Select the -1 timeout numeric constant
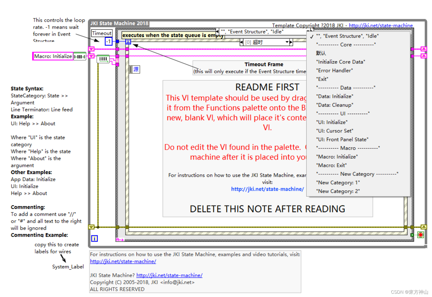The image size is (432, 297). pyautogui.click(x=109, y=42)
